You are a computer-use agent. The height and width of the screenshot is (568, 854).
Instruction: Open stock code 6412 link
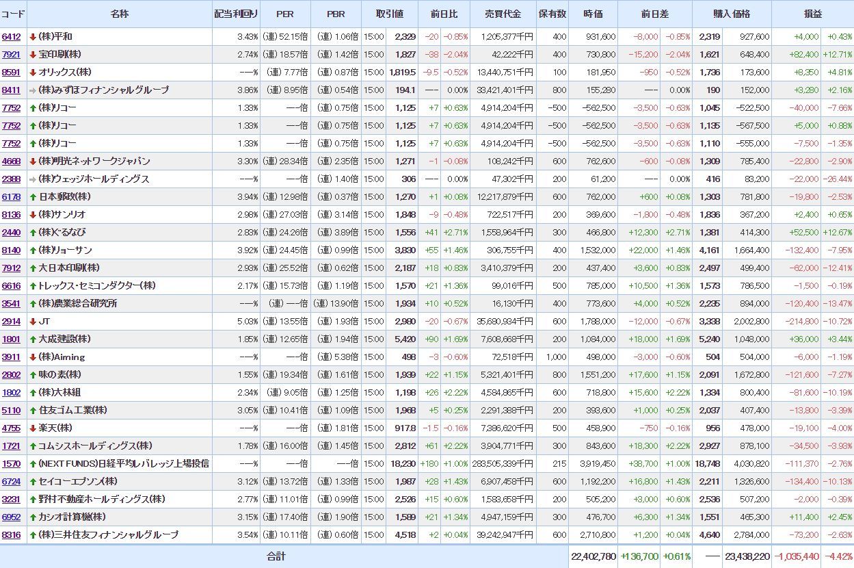pyautogui.click(x=11, y=37)
